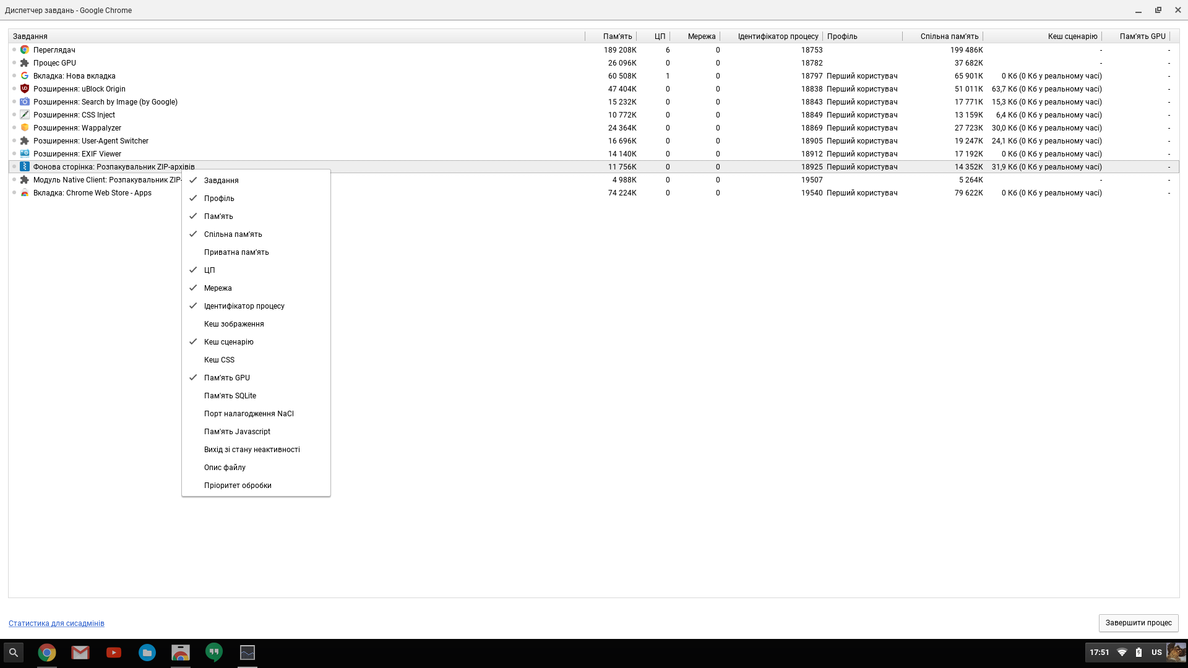Open YouTube from the shelf
This screenshot has height=668, width=1188.
click(x=113, y=653)
